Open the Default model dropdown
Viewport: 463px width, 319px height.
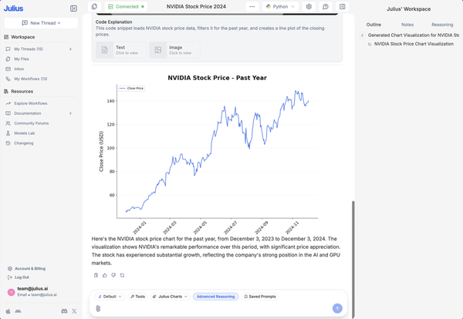point(110,297)
